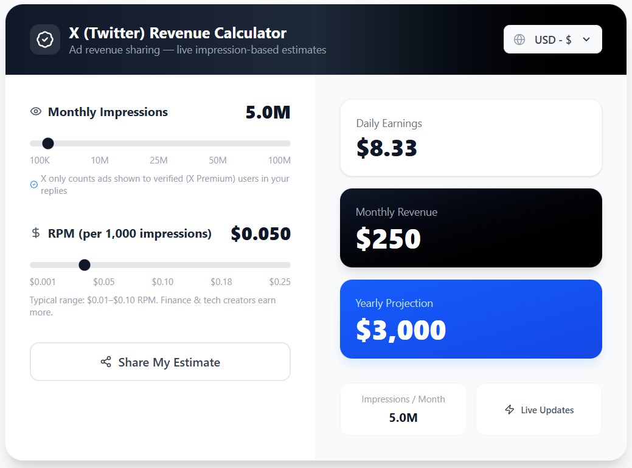
Task: Click the share icon in Share My Estimate
Action: click(107, 362)
